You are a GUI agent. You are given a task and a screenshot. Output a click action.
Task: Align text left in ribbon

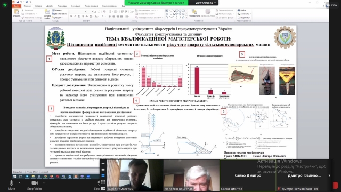click(x=110, y=17)
